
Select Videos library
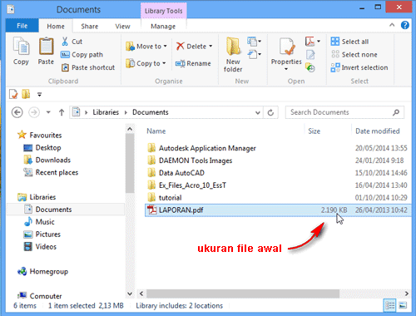click(x=40, y=246)
